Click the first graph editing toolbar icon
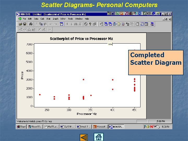The height and width of the screenshot is (141, 188). point(21,29)
